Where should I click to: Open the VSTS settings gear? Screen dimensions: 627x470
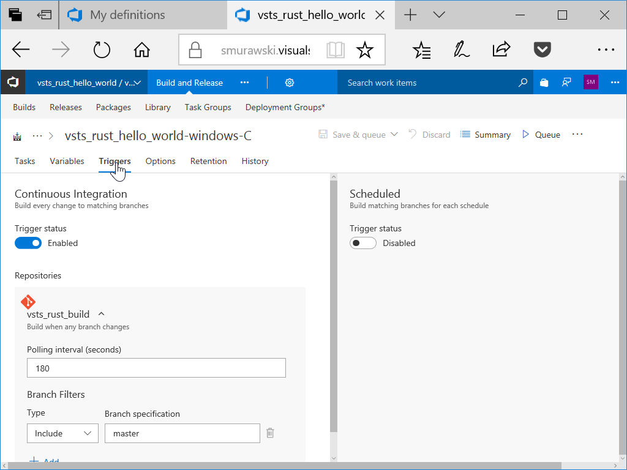(x=290, y=83)
